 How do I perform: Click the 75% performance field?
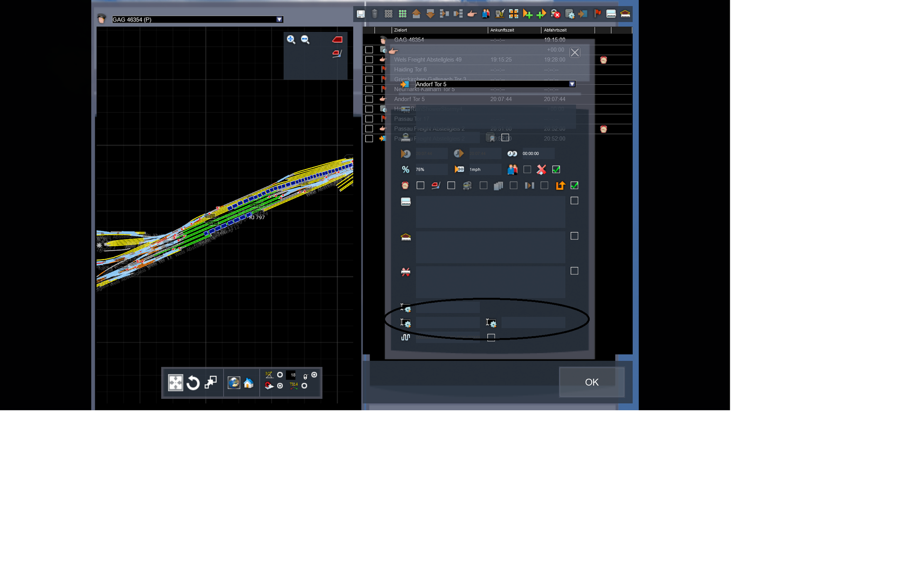(431, 170)
